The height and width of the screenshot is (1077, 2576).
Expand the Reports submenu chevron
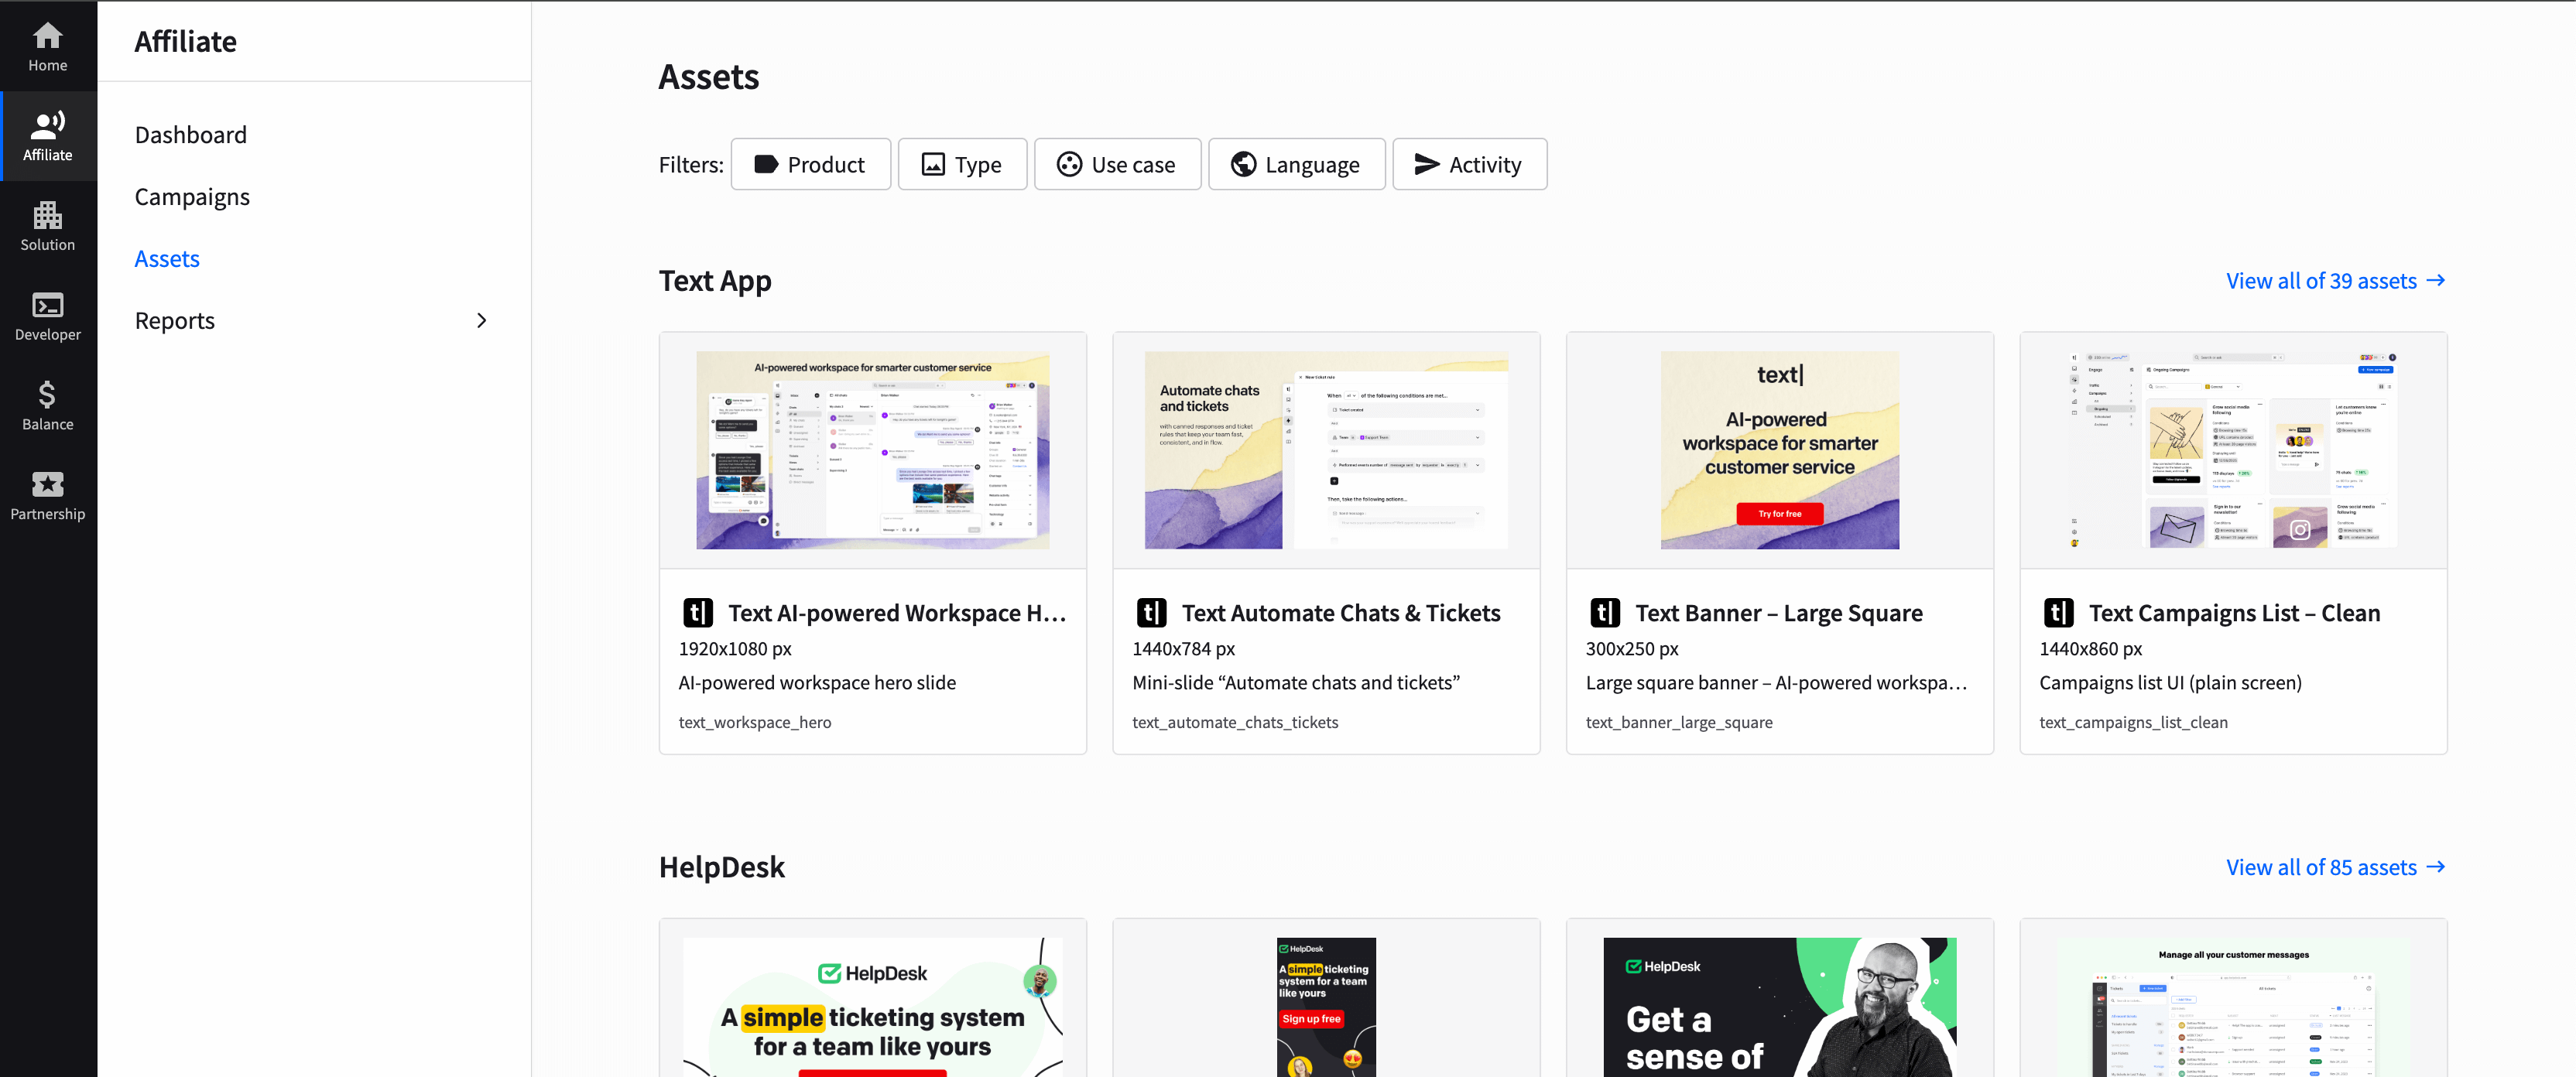tap(482, 320)
